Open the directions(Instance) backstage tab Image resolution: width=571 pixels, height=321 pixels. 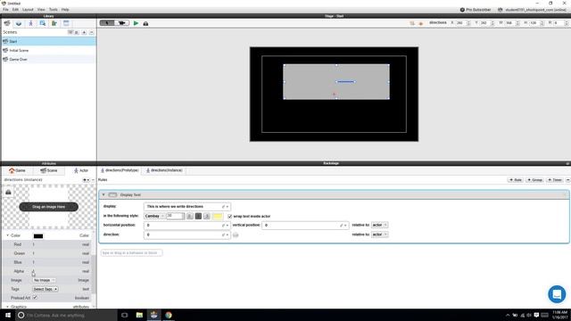tap(164, 170)
